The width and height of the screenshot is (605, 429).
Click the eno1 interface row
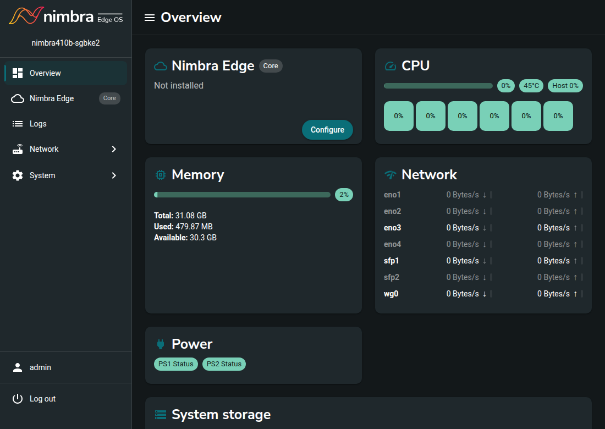(x=483, y=195)
